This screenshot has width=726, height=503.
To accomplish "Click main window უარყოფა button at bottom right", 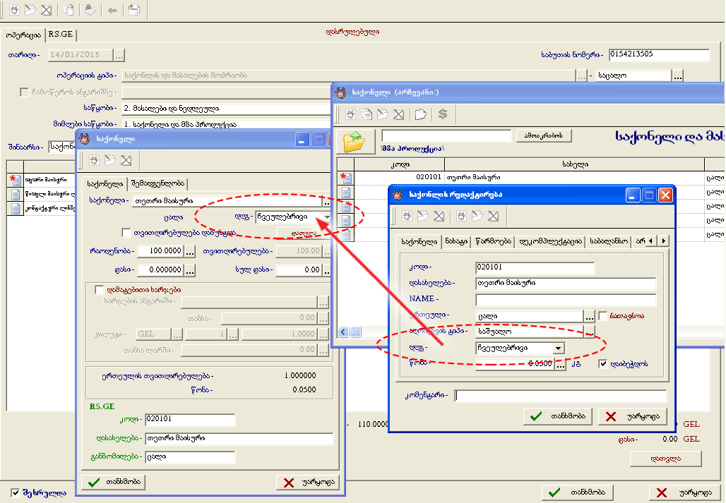I will 686,492.
